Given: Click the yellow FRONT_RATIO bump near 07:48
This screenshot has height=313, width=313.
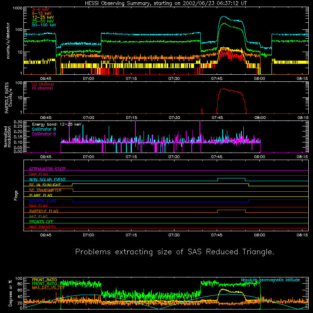Looking at the screenshot, I should coord(223,289).
